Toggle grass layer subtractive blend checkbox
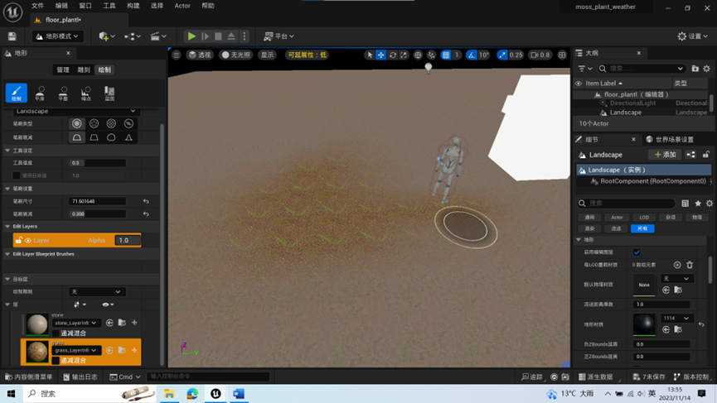The height and width of the screenshot is (403, 717). (x=56, y=361)
